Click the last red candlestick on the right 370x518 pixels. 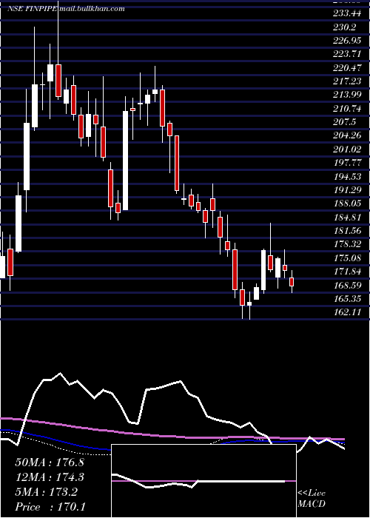(292, 282)
